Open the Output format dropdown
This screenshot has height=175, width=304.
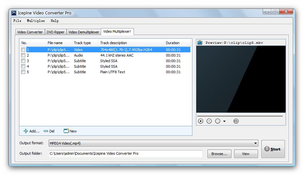click(153, 143)
